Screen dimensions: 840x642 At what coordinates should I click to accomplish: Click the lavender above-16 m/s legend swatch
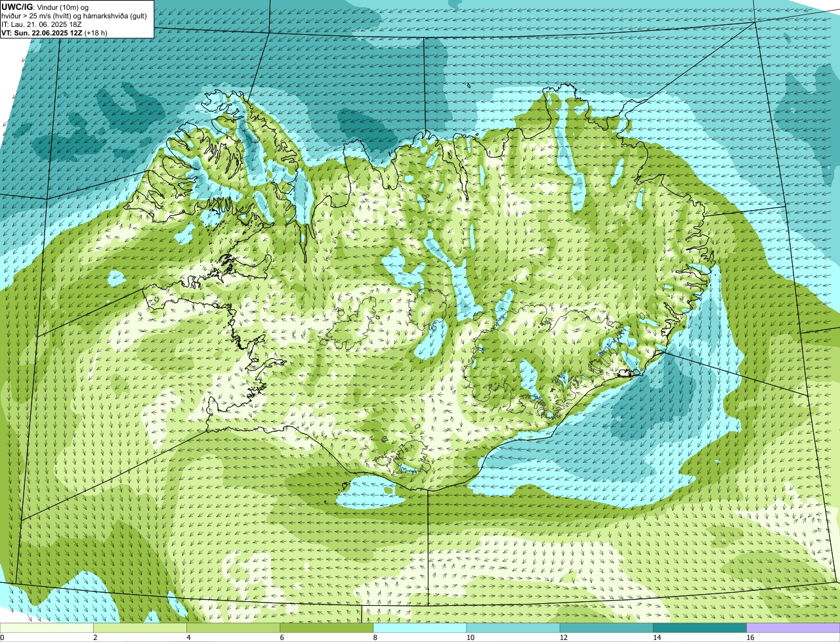[x=793, y=628]
